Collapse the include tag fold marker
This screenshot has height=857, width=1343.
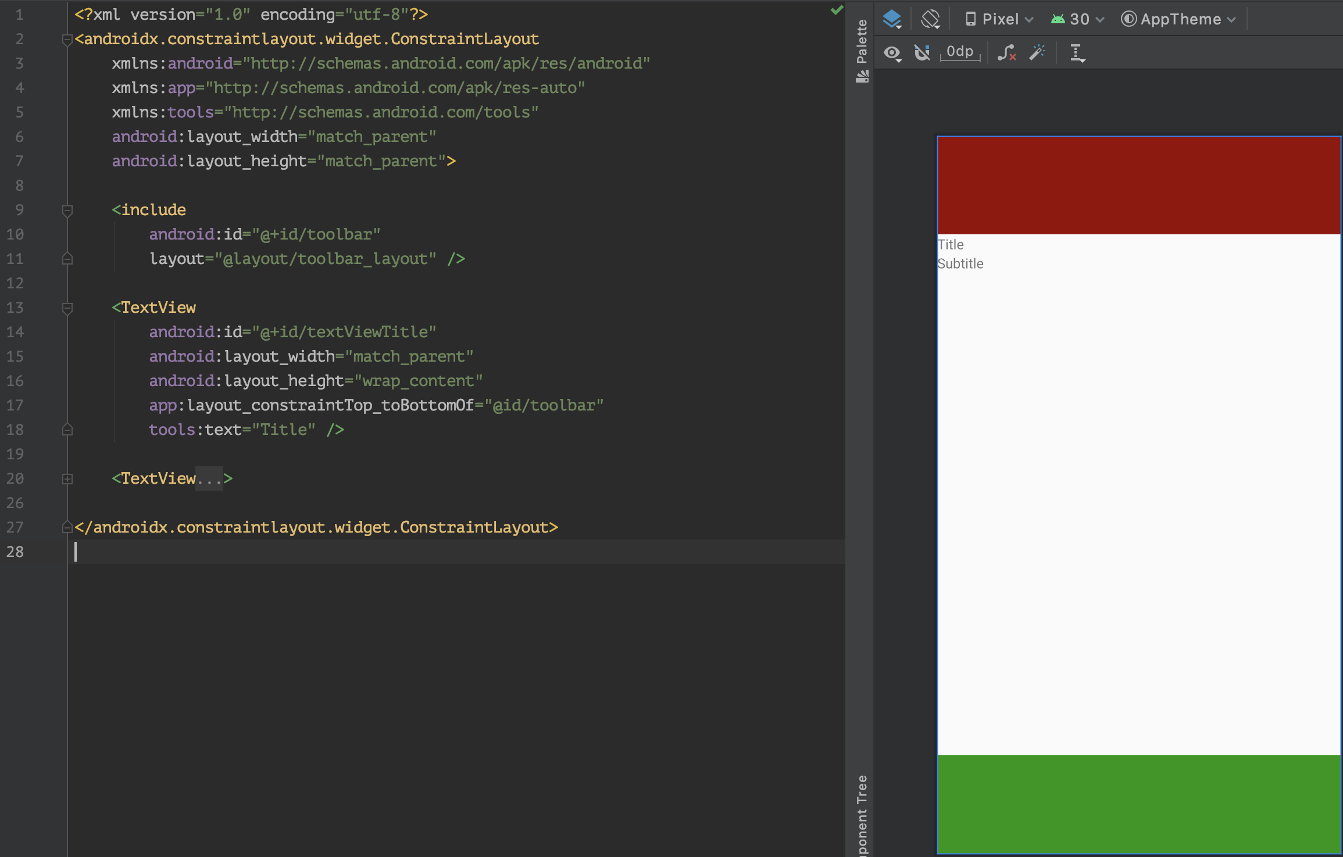click(x=67, y=210)
